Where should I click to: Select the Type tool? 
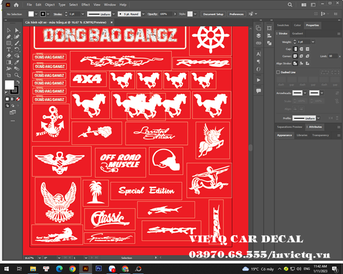9,49
